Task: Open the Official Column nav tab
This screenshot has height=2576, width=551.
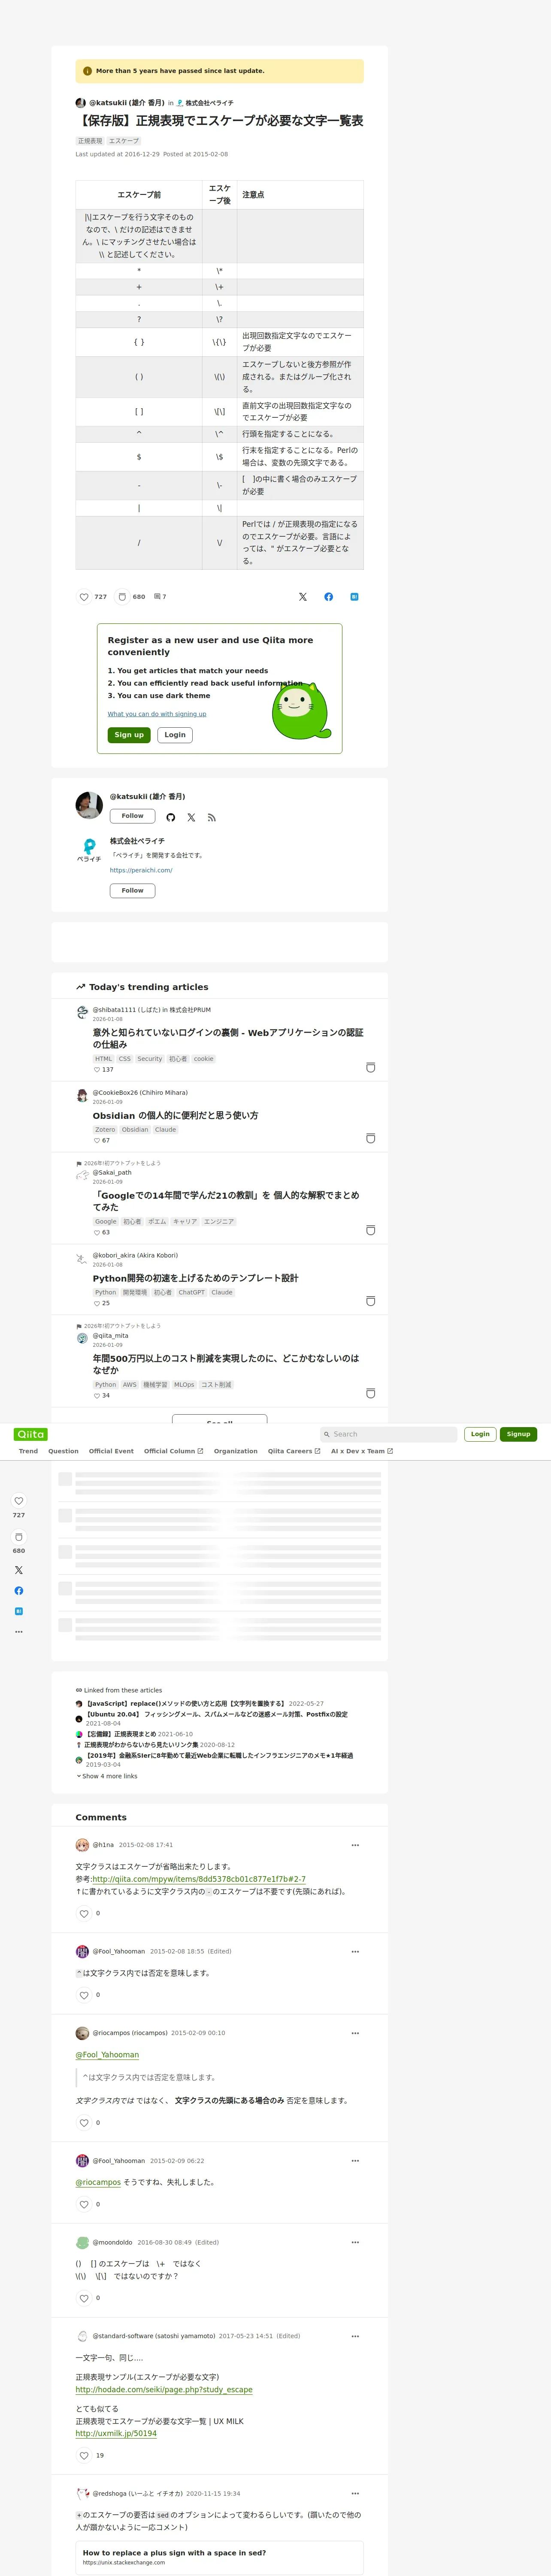Action: [173, 1451]
